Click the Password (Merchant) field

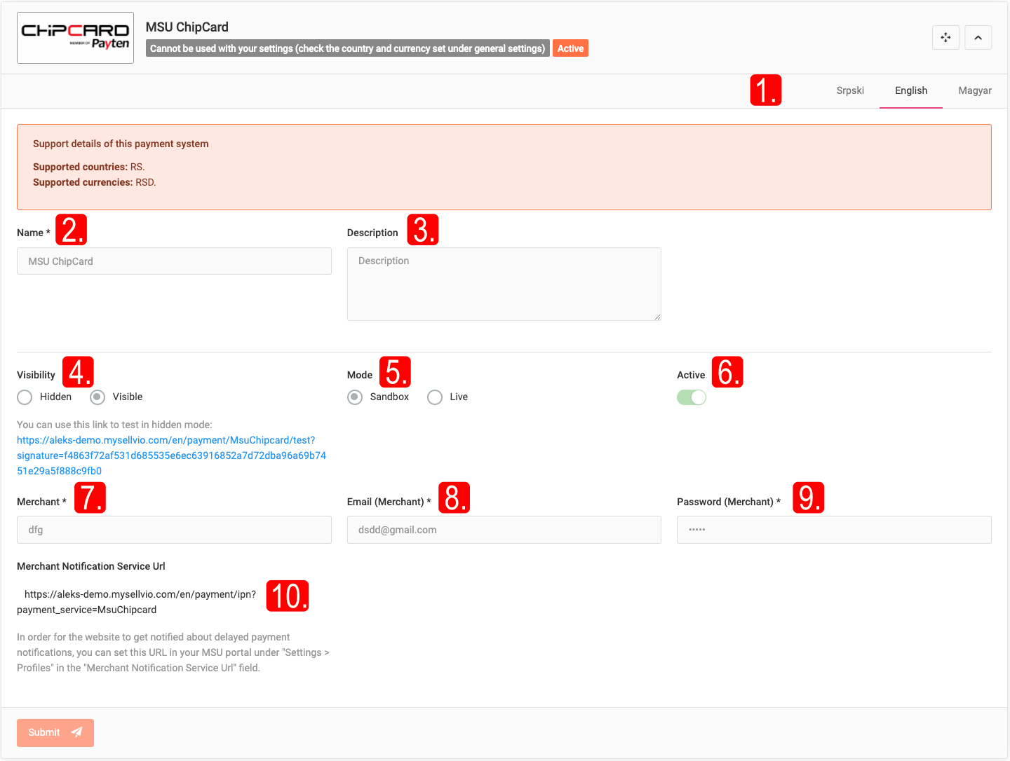pyautogui.click(x=833, y=530)
